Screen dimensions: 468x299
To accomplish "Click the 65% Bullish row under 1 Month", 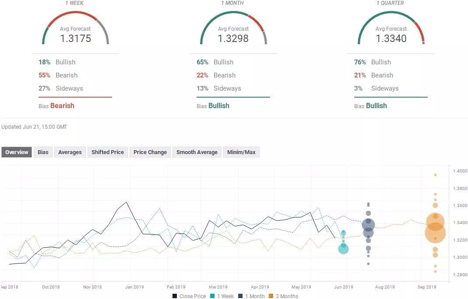I will coord(215,62).
